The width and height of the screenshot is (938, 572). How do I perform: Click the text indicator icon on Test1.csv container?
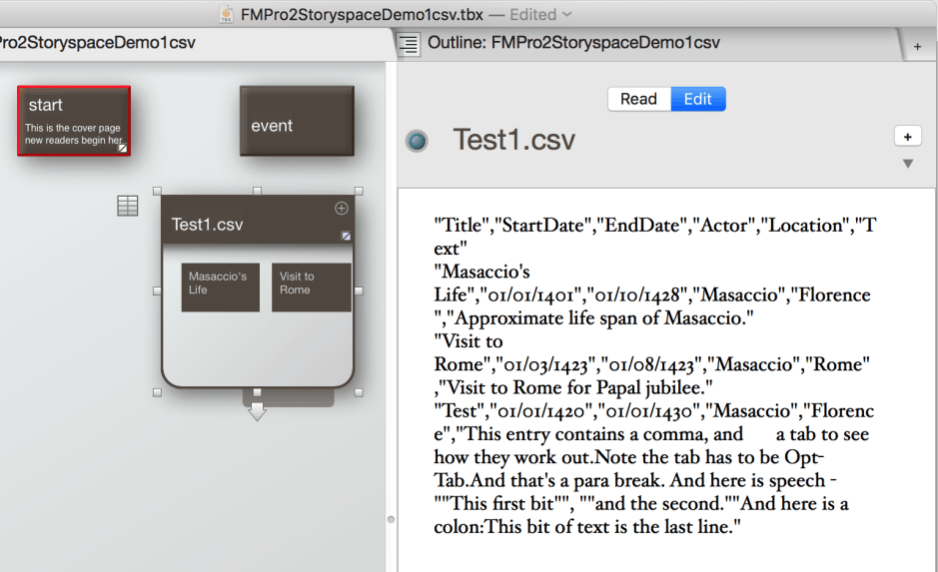[x=346, y=237]
